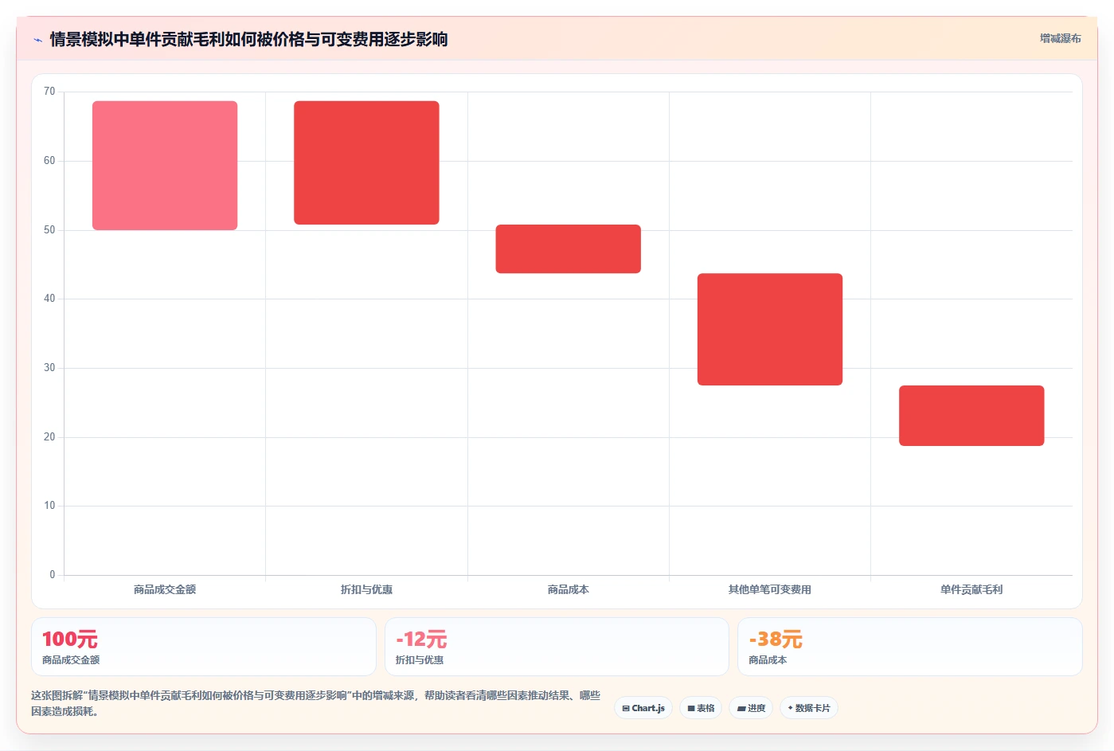
Task: Click the 数据卡片 tag chip
Action: (808, 708)
